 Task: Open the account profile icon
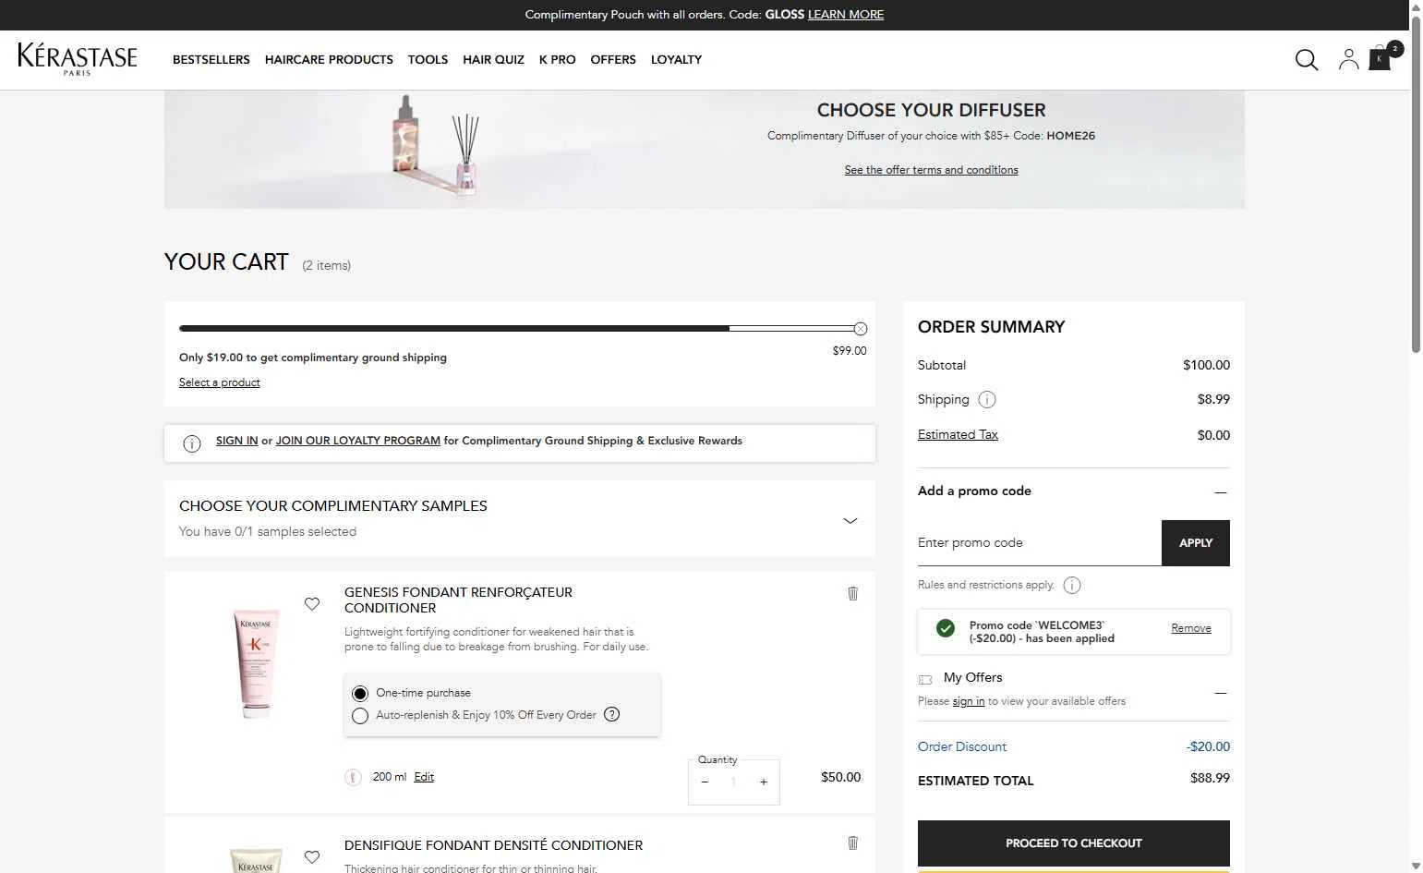pyautogui.click(x=1349, y=60)
